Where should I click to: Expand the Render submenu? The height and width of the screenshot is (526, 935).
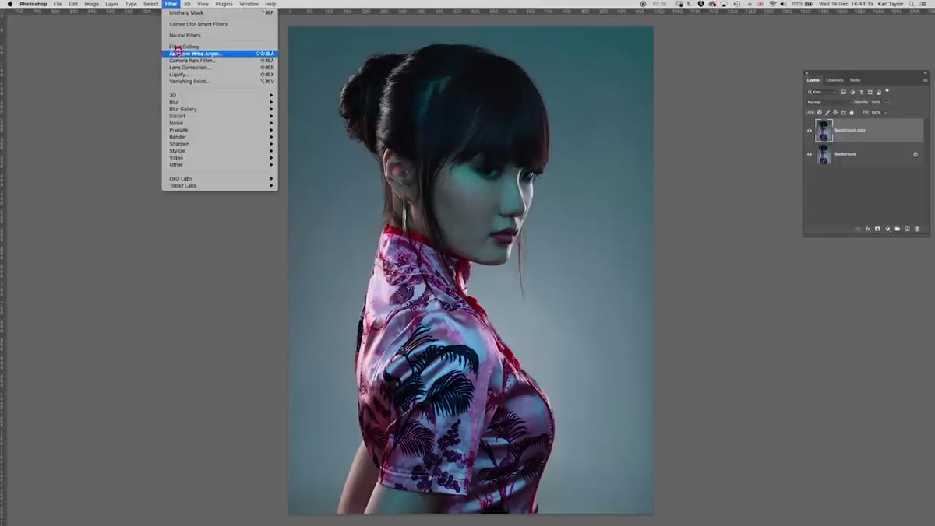point(220,137)
